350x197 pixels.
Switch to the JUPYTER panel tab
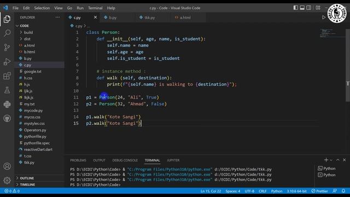pos(173,160)
